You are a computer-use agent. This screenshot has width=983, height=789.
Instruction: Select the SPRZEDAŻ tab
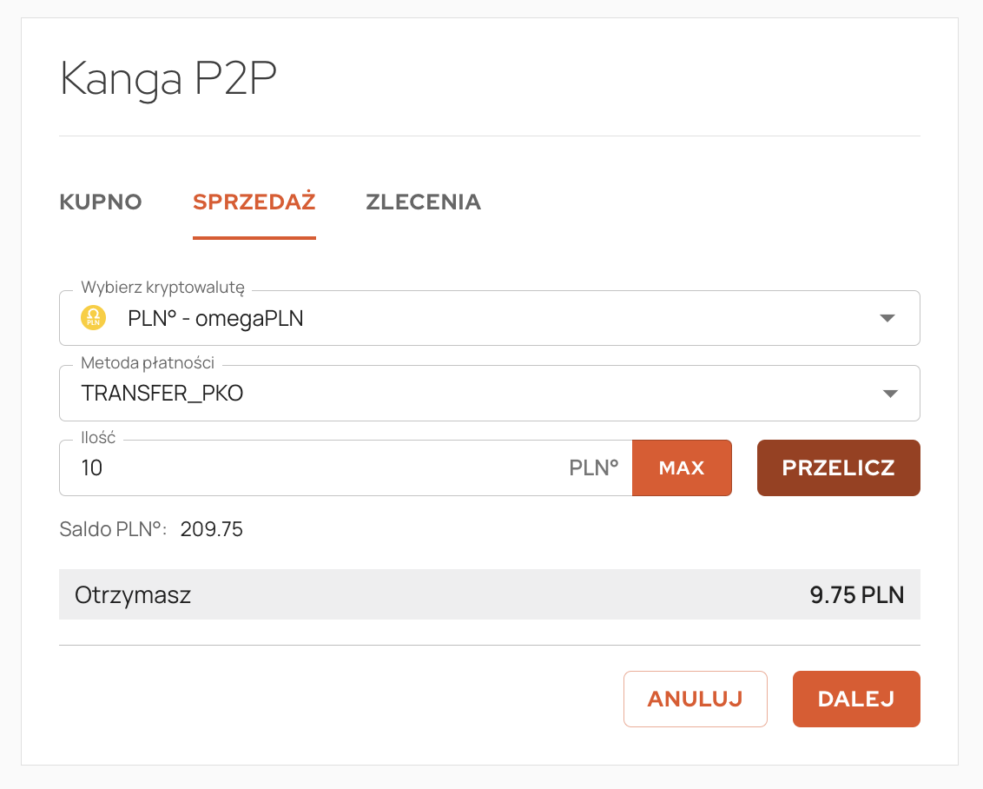[x=254, y=202]
